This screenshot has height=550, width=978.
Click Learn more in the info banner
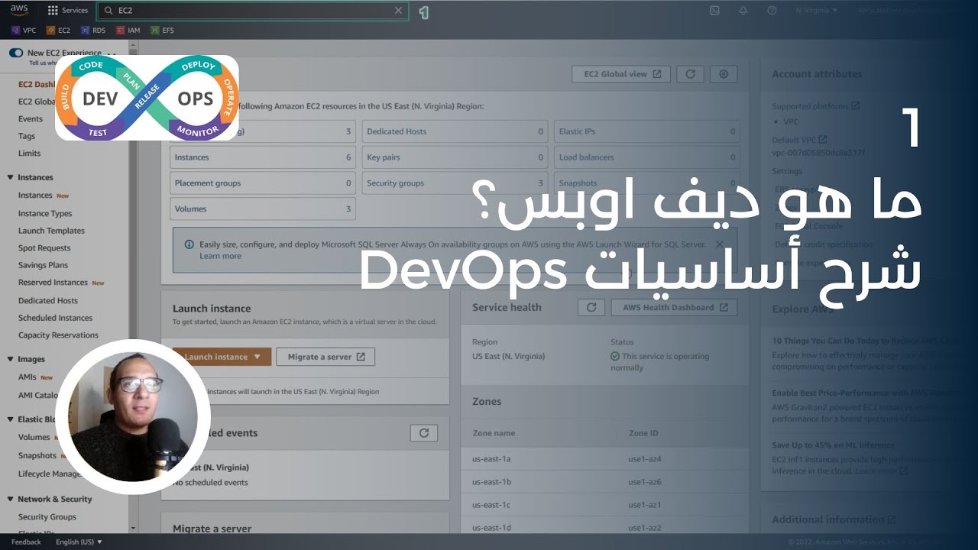pyautogui.click(x=220, y=256)
